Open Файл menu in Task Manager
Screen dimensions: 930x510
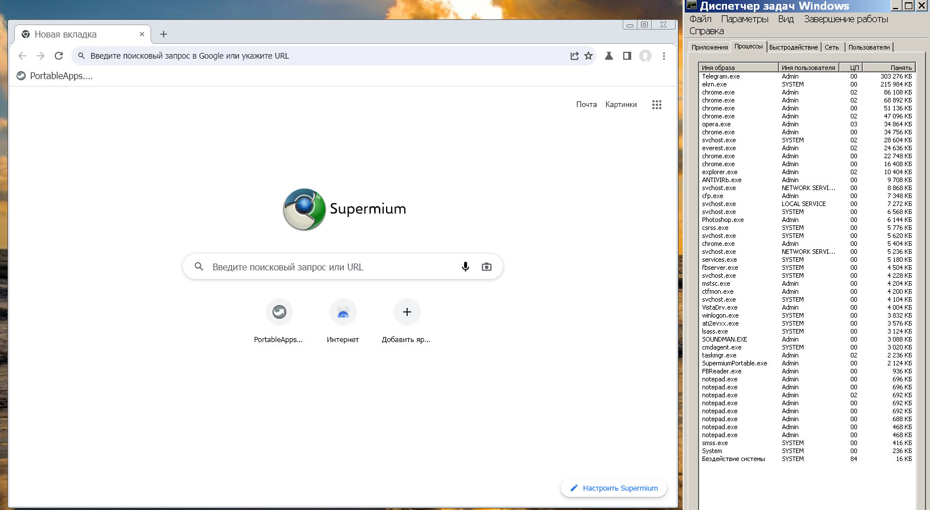700,19
